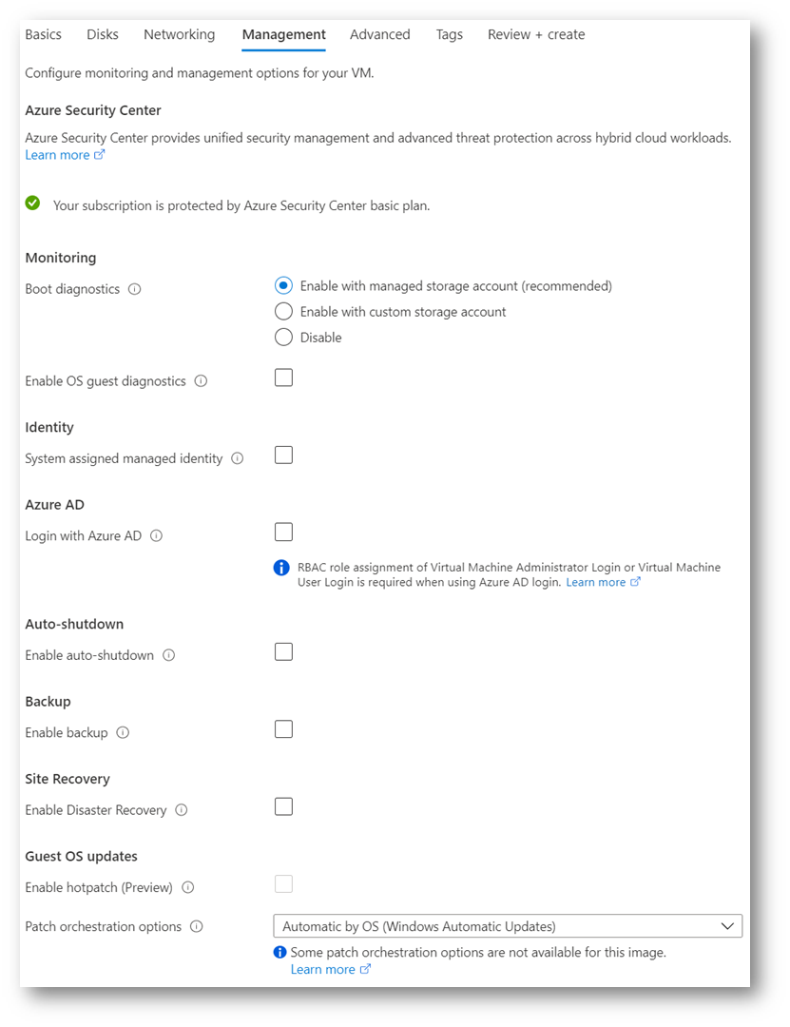Click the info icon beside Login with Azure AD
Screen dimensions: 790x1027
click(x=157, y=535)
